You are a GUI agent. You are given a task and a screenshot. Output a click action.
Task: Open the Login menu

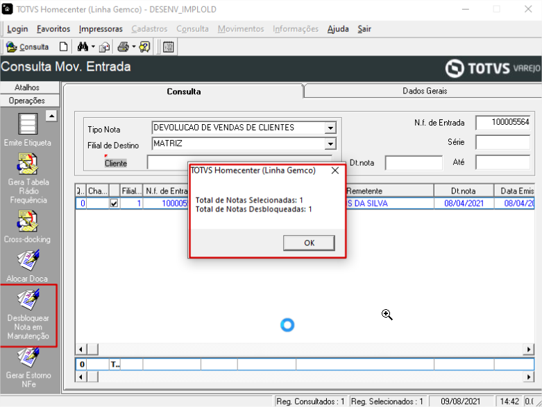tap(17, 29)
